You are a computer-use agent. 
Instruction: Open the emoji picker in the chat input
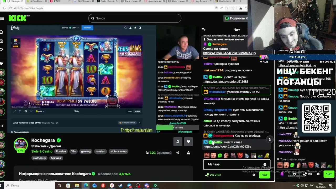[x=265, y=165]
